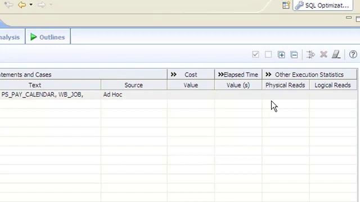Minimize the editor view panel
The height and width of the screenshot is (202, 360).
(349, 17)
